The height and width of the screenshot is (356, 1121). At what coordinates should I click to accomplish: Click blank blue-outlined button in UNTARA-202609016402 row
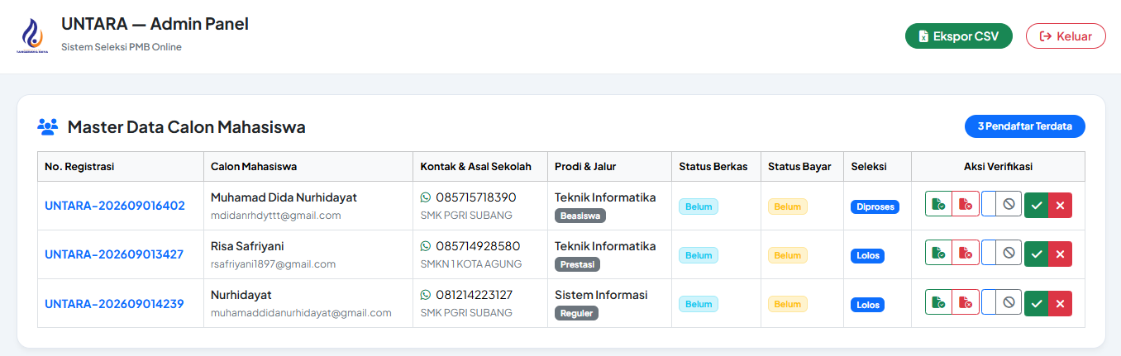point(989,206)
